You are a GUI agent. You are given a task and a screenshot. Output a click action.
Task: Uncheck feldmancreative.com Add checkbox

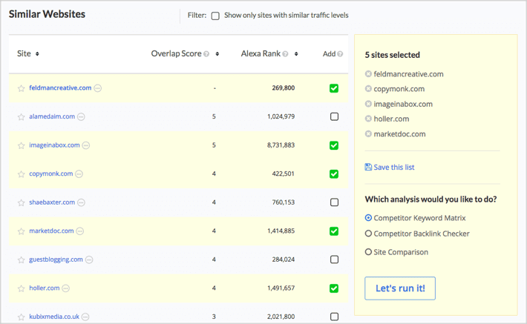(x=334, y=88)
